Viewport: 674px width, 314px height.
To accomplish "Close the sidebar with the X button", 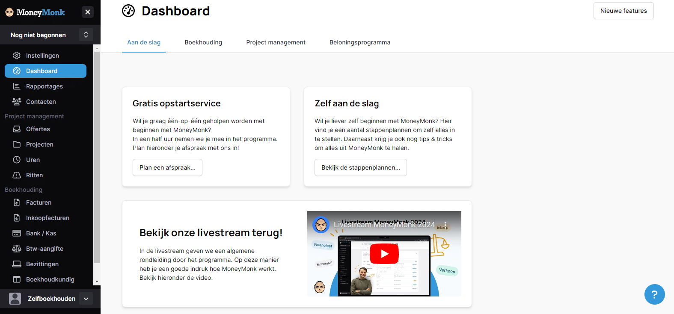I will 88,12.
